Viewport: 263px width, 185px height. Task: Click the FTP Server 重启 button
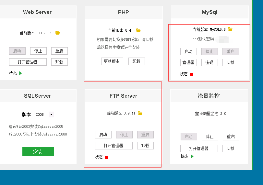click(145, 135)
